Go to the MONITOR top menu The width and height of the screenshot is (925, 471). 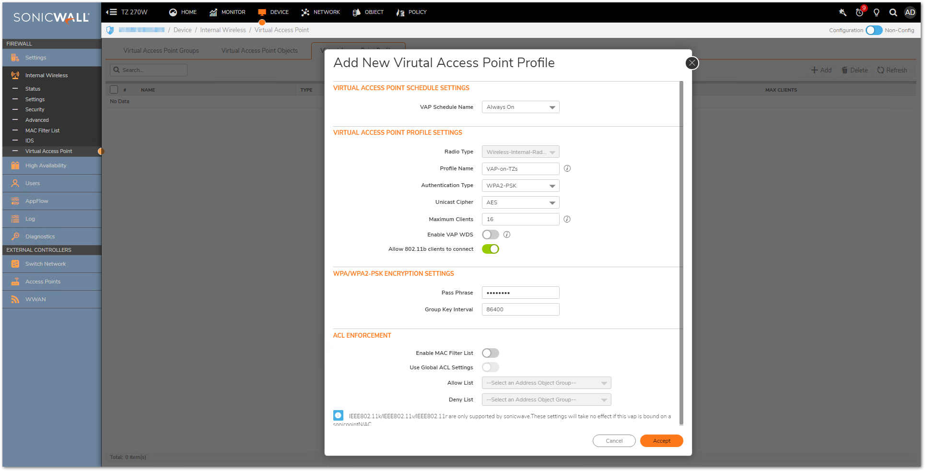point(227,12)
